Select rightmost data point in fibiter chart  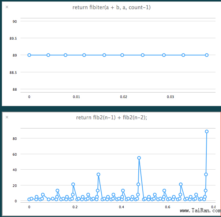coord(207,55)
